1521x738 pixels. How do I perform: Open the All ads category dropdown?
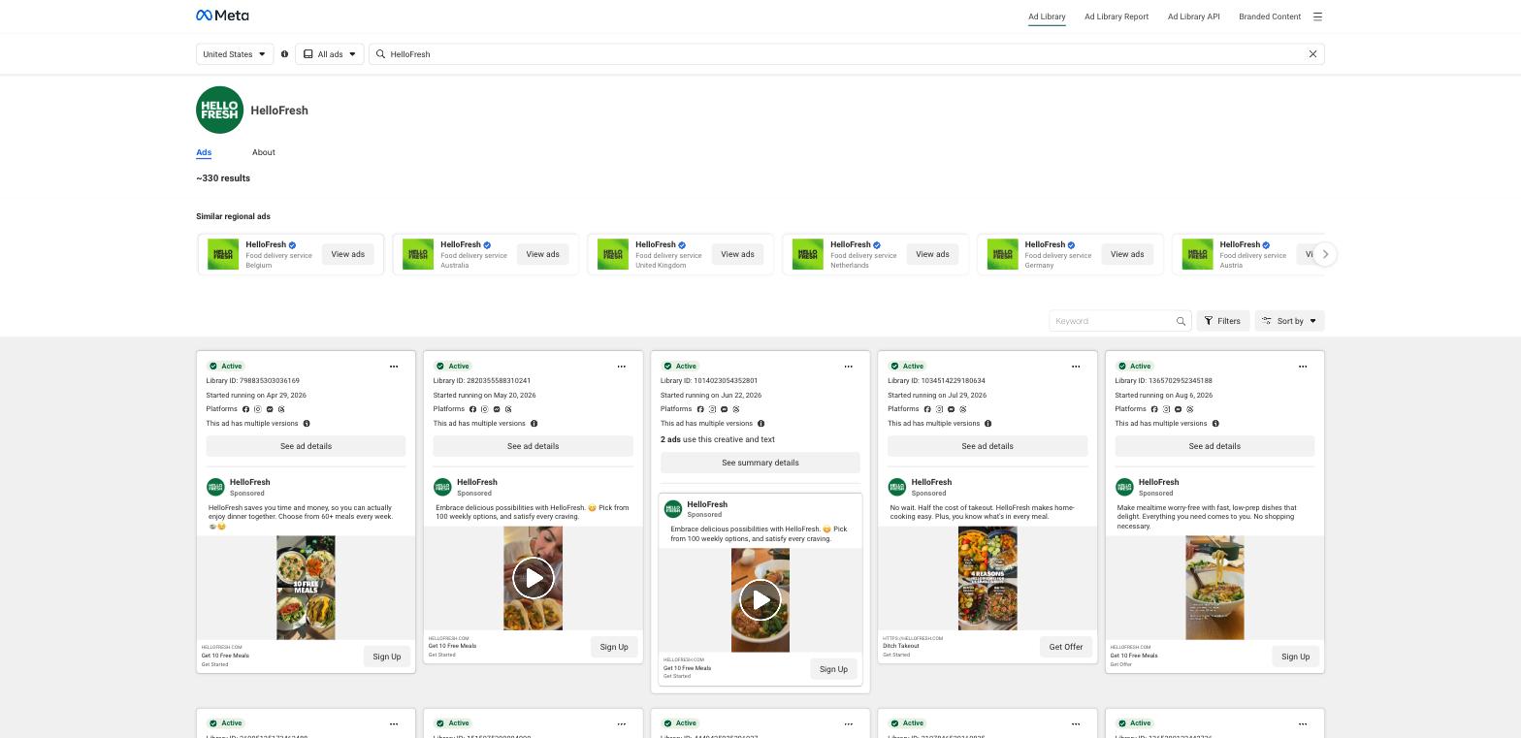tap(329, 54)
